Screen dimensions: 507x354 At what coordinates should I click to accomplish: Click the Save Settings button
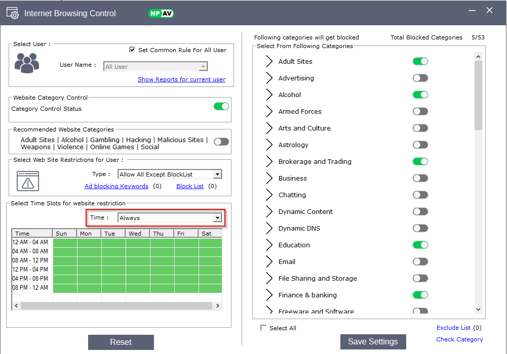(373, 342)
